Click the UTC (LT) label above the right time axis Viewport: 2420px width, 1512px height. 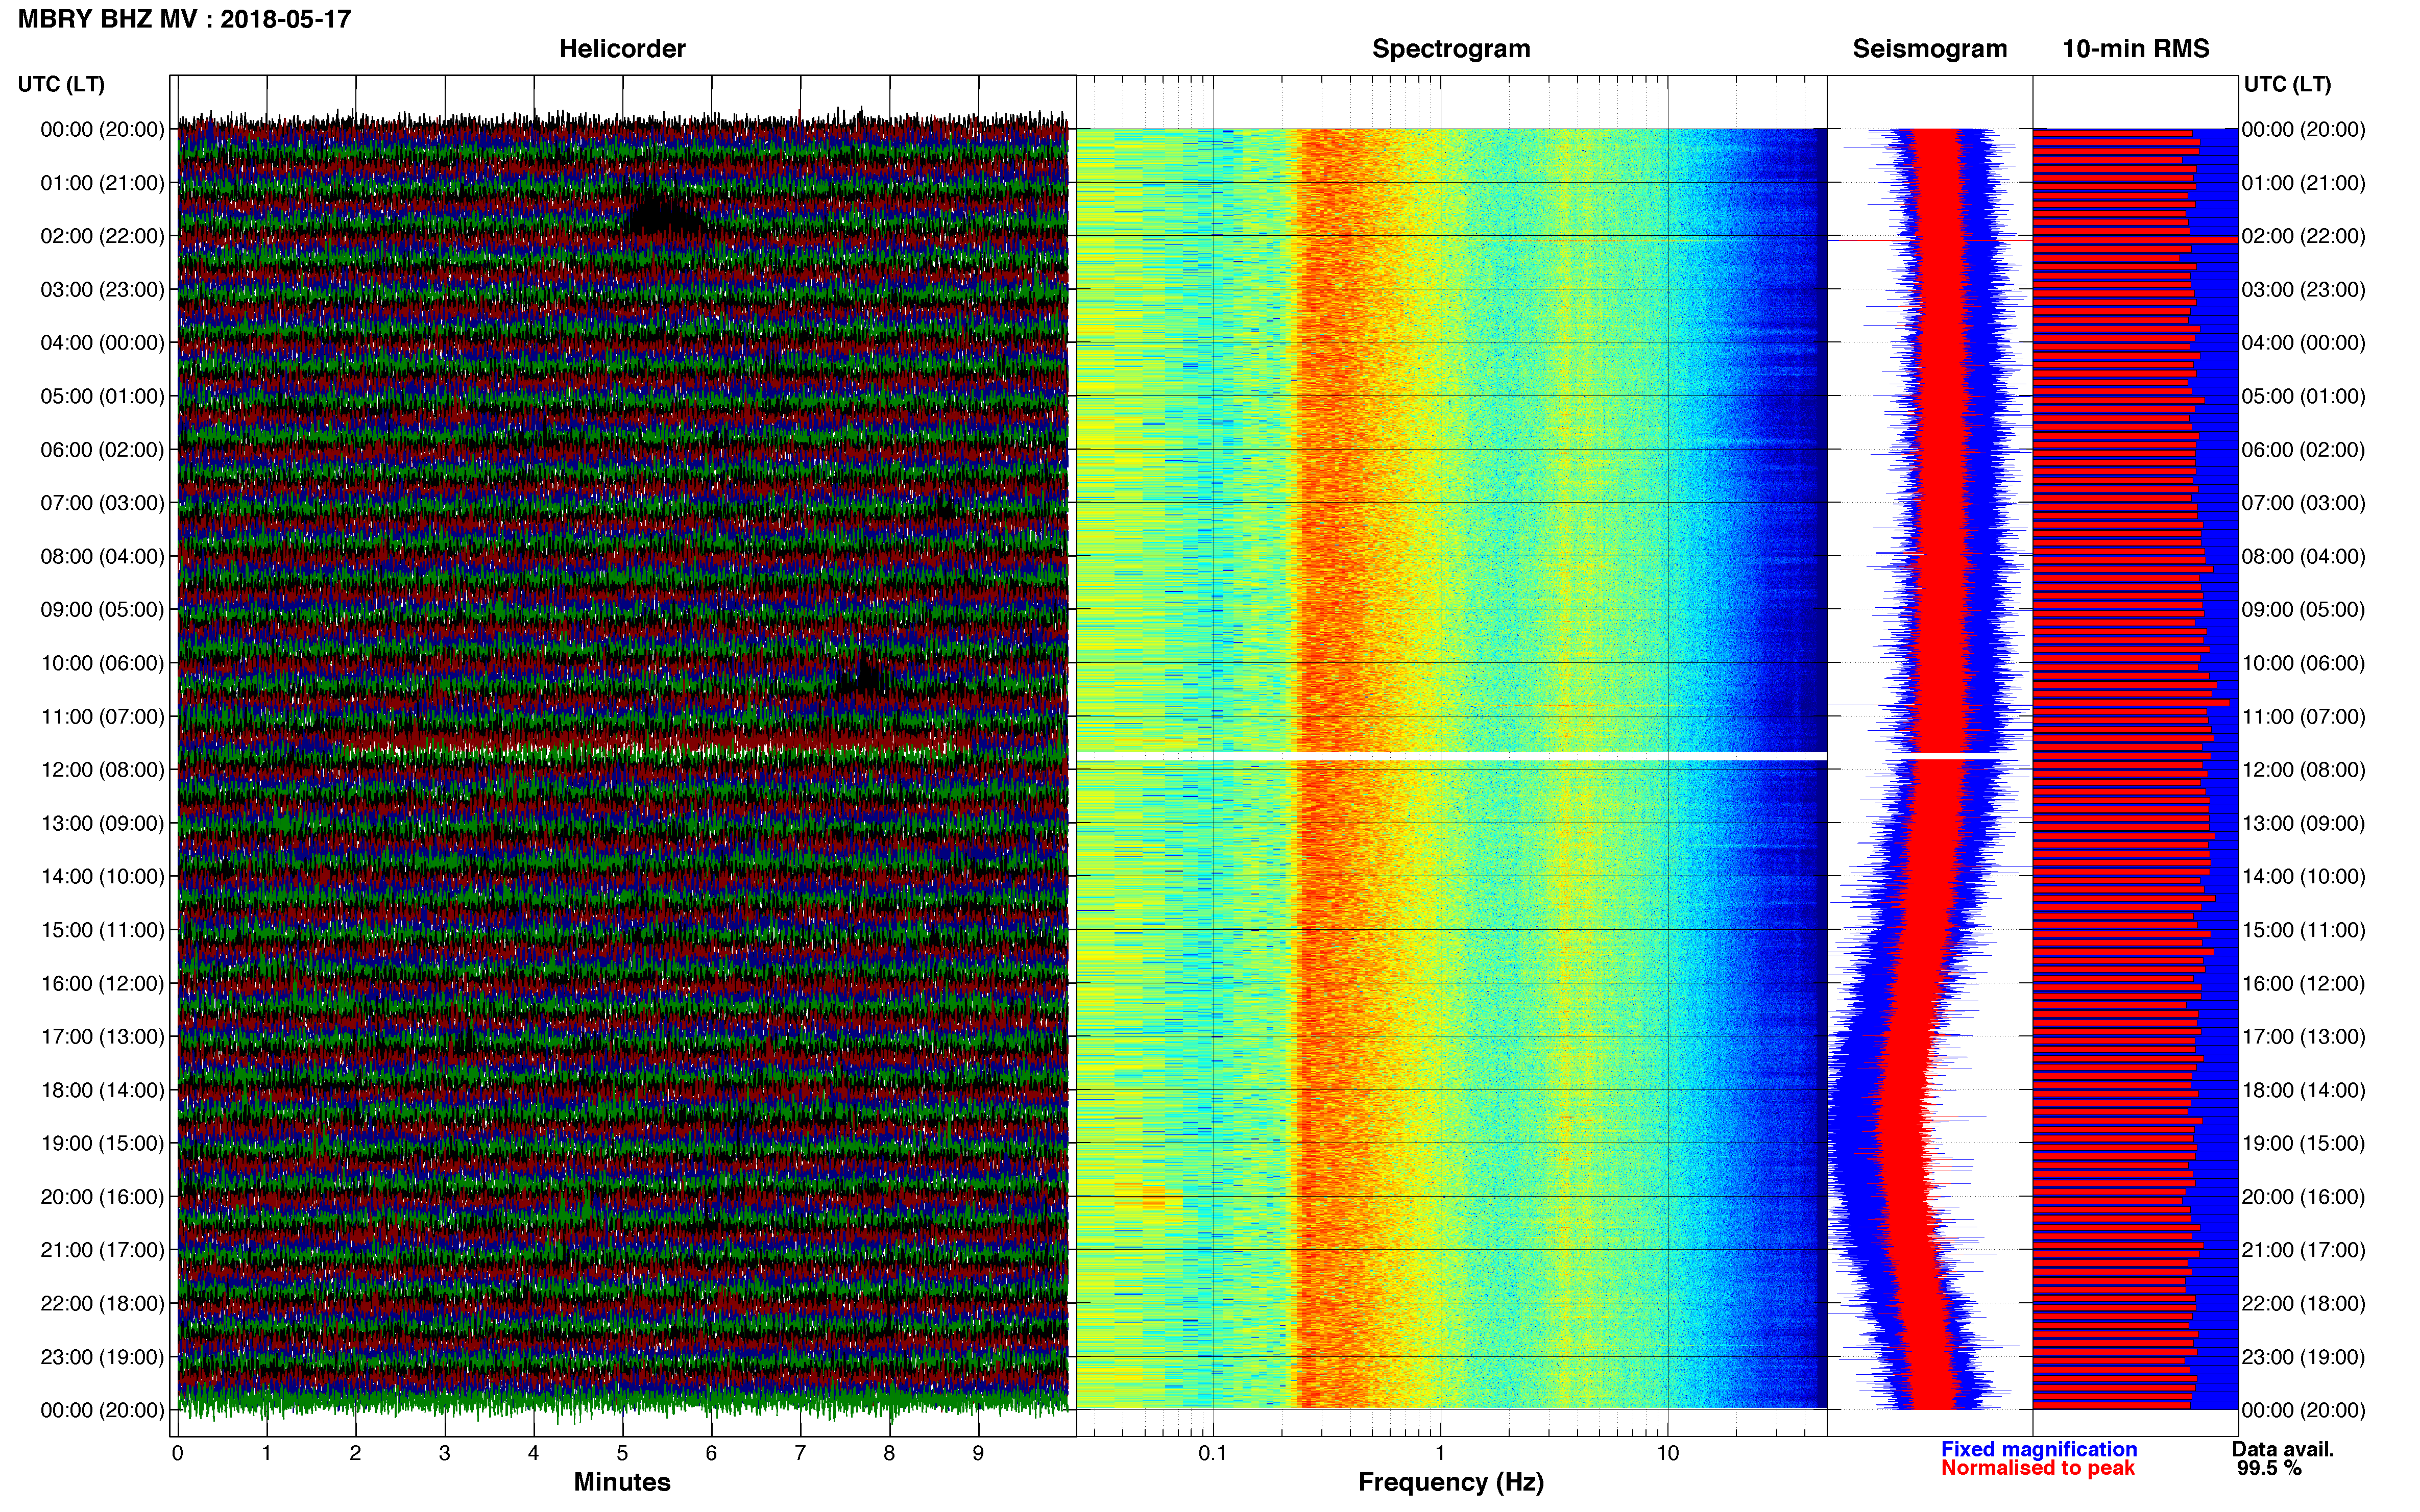coord(2287,84)
